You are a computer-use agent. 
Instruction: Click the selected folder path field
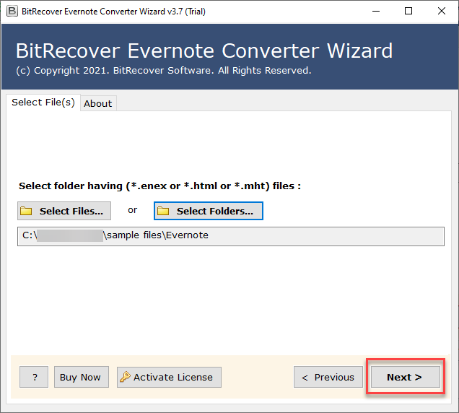coord(231,236)
